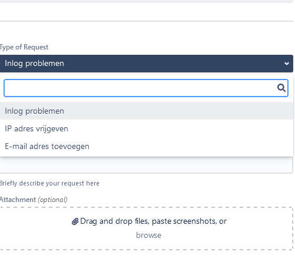The width and height of the screenshot is (295, 265).
Task: Focus the field below the dropdown list
Action: pyautogui.click(x=146, y=165)
